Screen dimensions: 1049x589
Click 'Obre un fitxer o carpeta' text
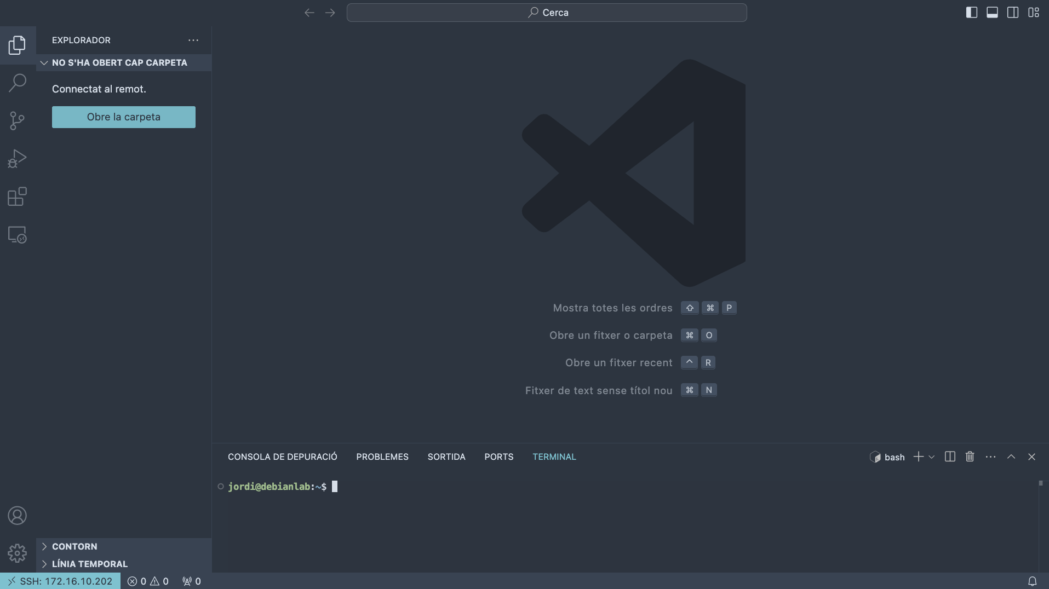click(x=611, y=336)
